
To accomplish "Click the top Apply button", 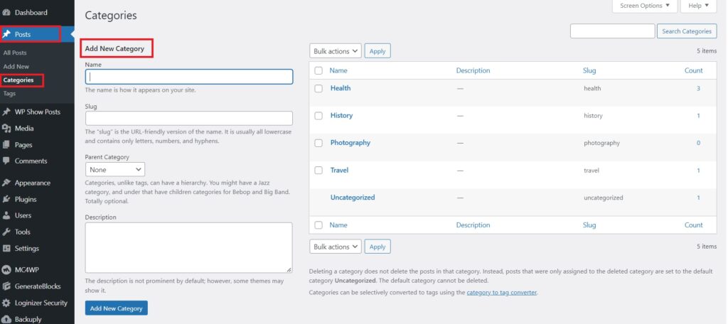I will 378,51.
